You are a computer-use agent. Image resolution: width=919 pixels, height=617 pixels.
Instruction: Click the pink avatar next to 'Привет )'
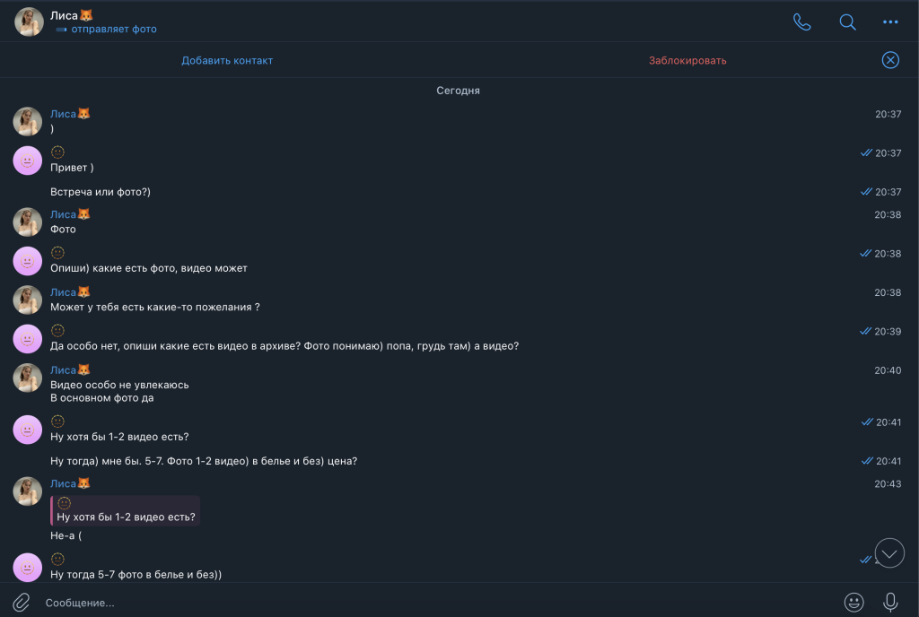point(28,161)
